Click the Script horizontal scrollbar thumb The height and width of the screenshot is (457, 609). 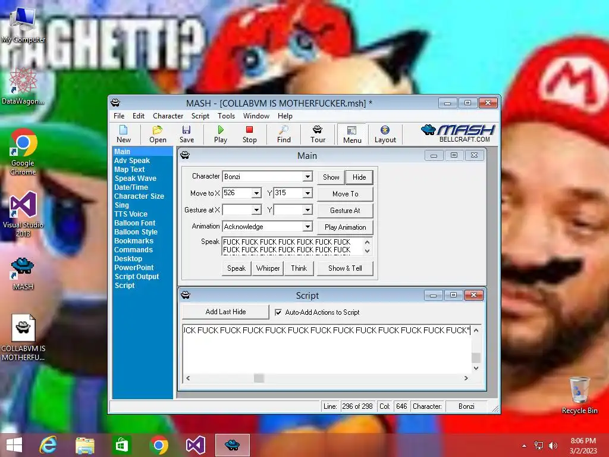(x=259, y=378)
